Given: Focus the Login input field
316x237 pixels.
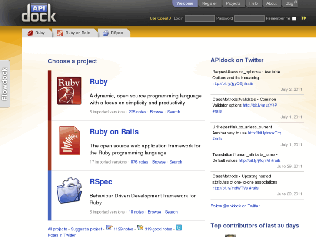Looking at the screenshot, I should 200,18.
